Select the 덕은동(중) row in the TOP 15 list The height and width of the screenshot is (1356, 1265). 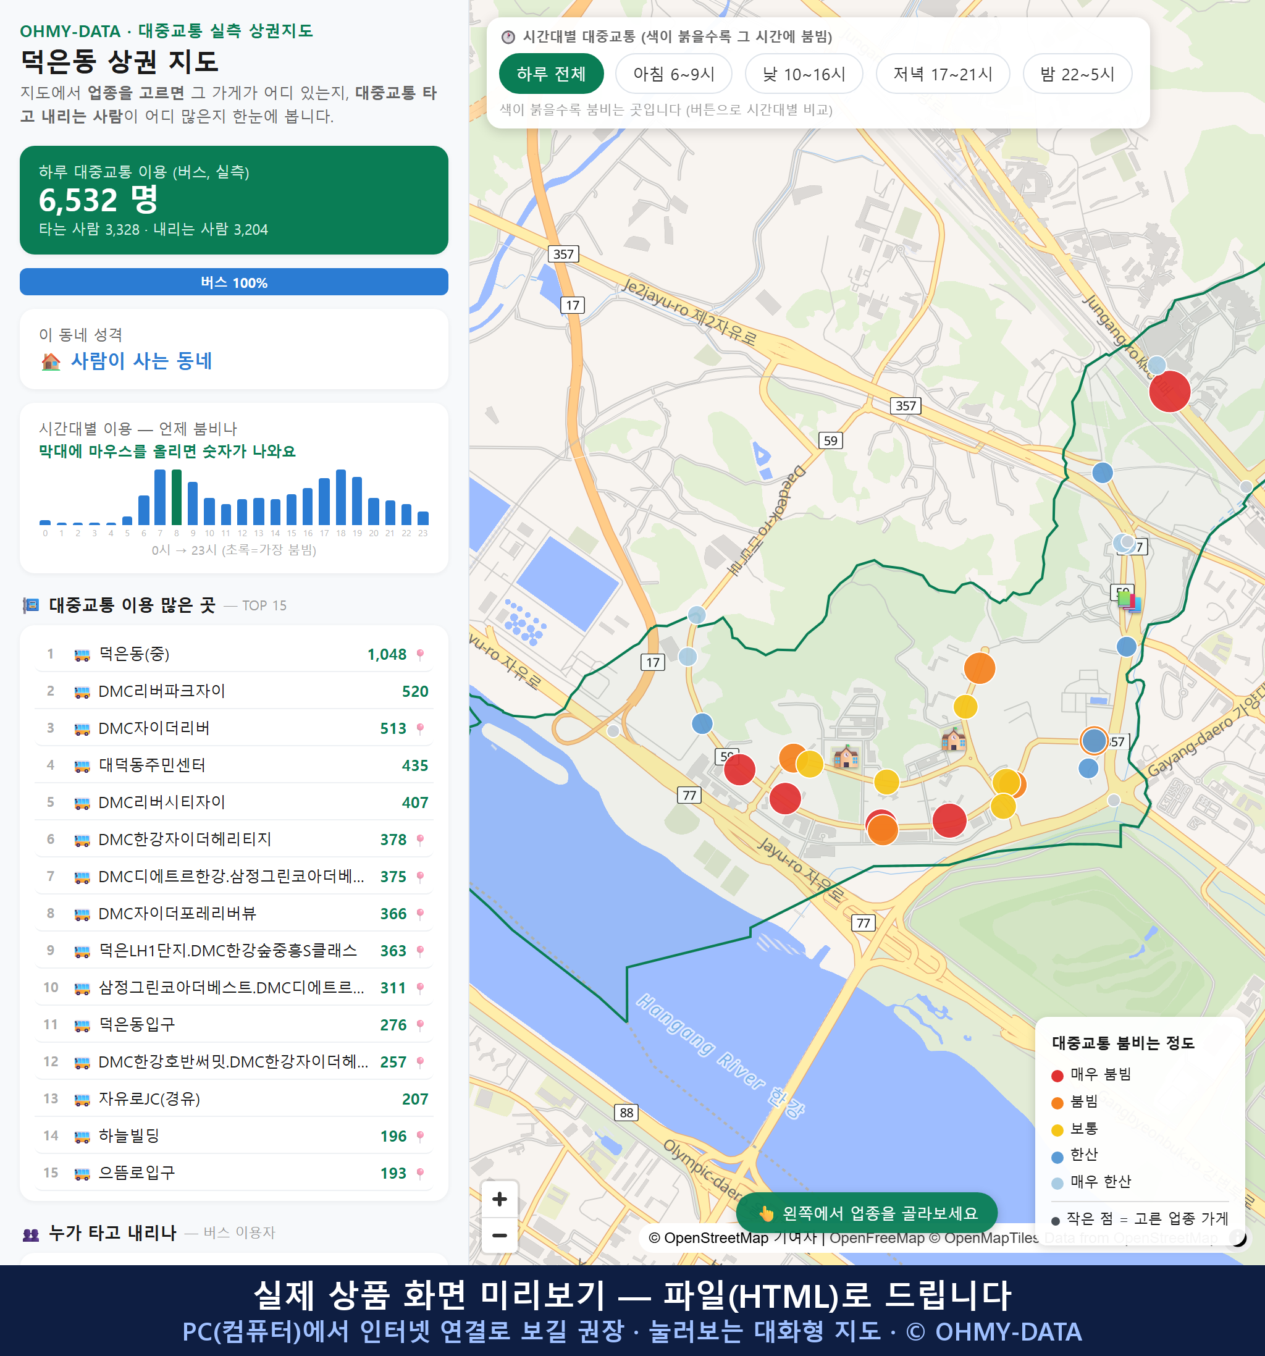click(234, 654)
